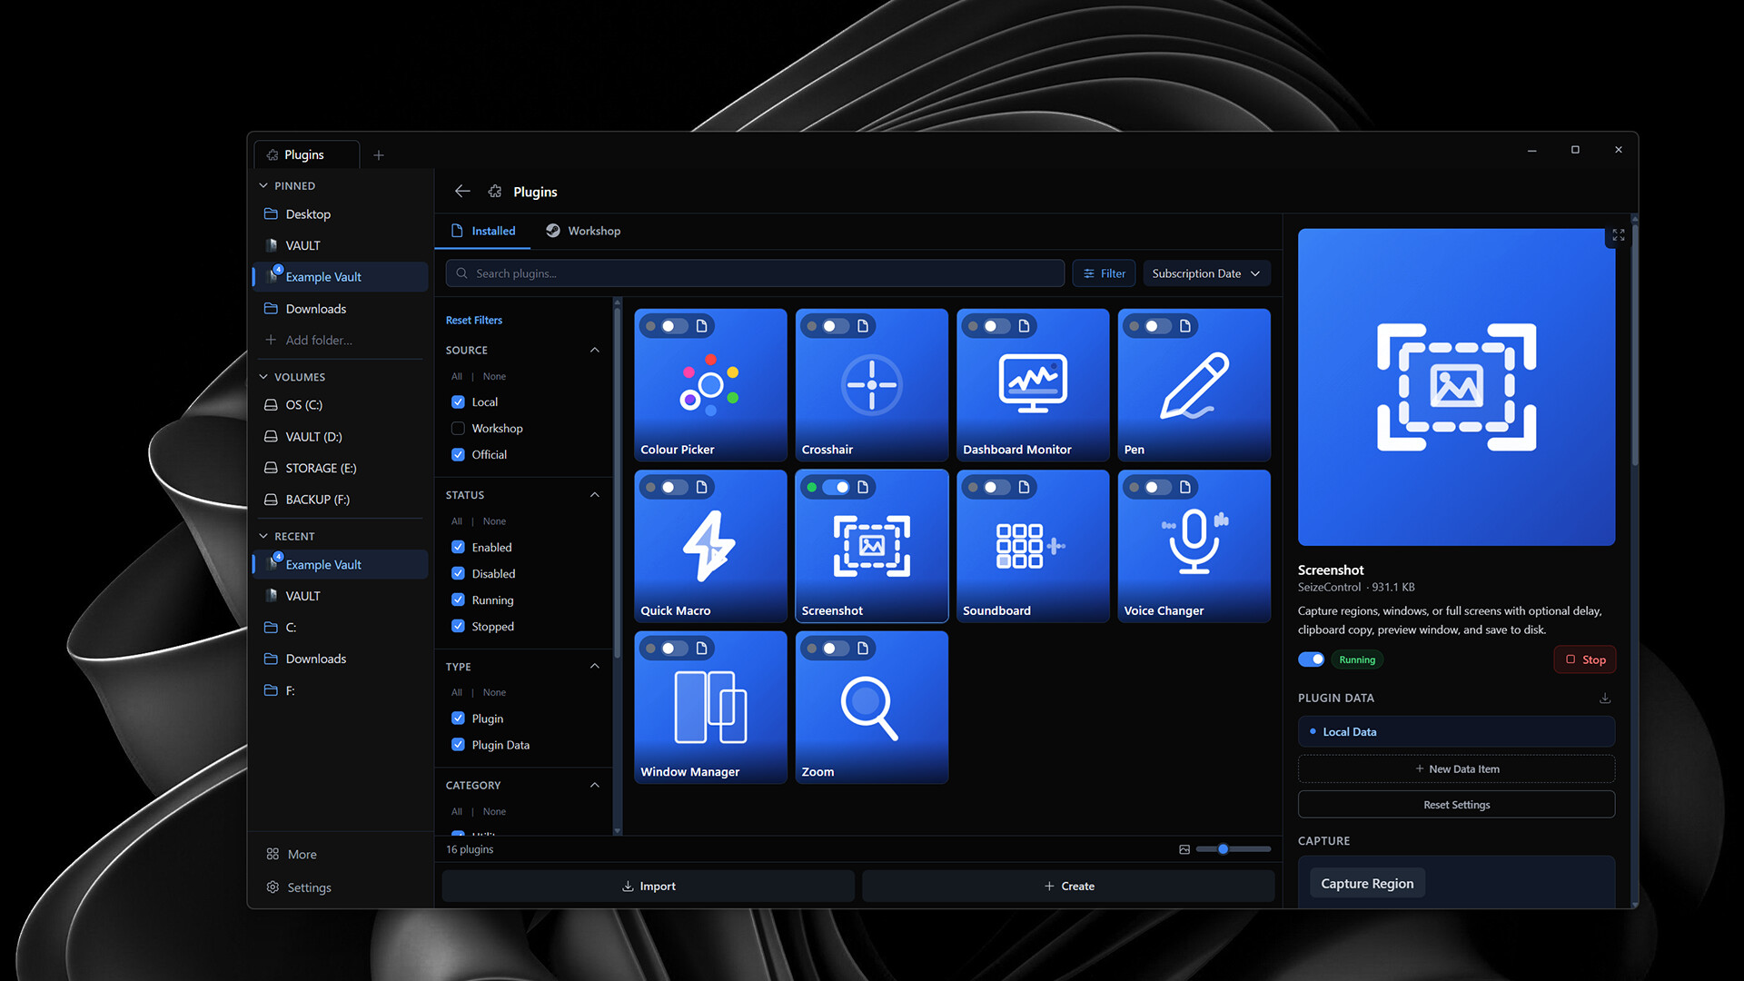The height and width of the screenshot is (981, 1744).
Task: Switch to the Workshop tab
Action: pos(583,232)
